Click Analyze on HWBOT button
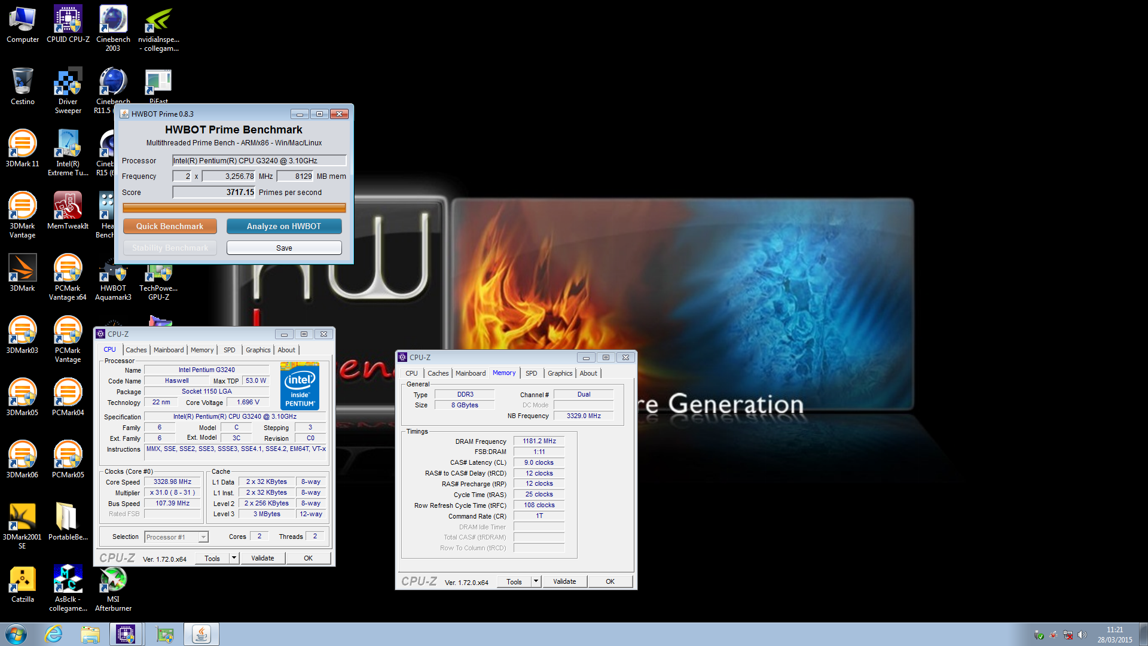Viewport: 1148px width, 646px height. pos(284,226)
